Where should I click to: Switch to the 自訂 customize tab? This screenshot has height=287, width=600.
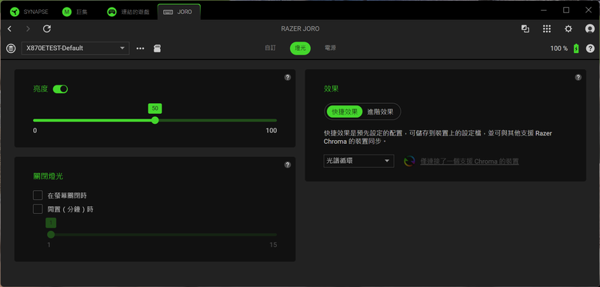coord(270,48)
